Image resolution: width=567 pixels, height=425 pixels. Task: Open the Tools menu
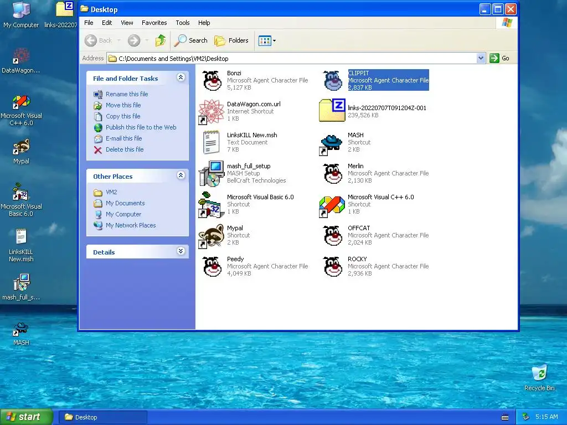pyautogui.click(x=183, y=23)
